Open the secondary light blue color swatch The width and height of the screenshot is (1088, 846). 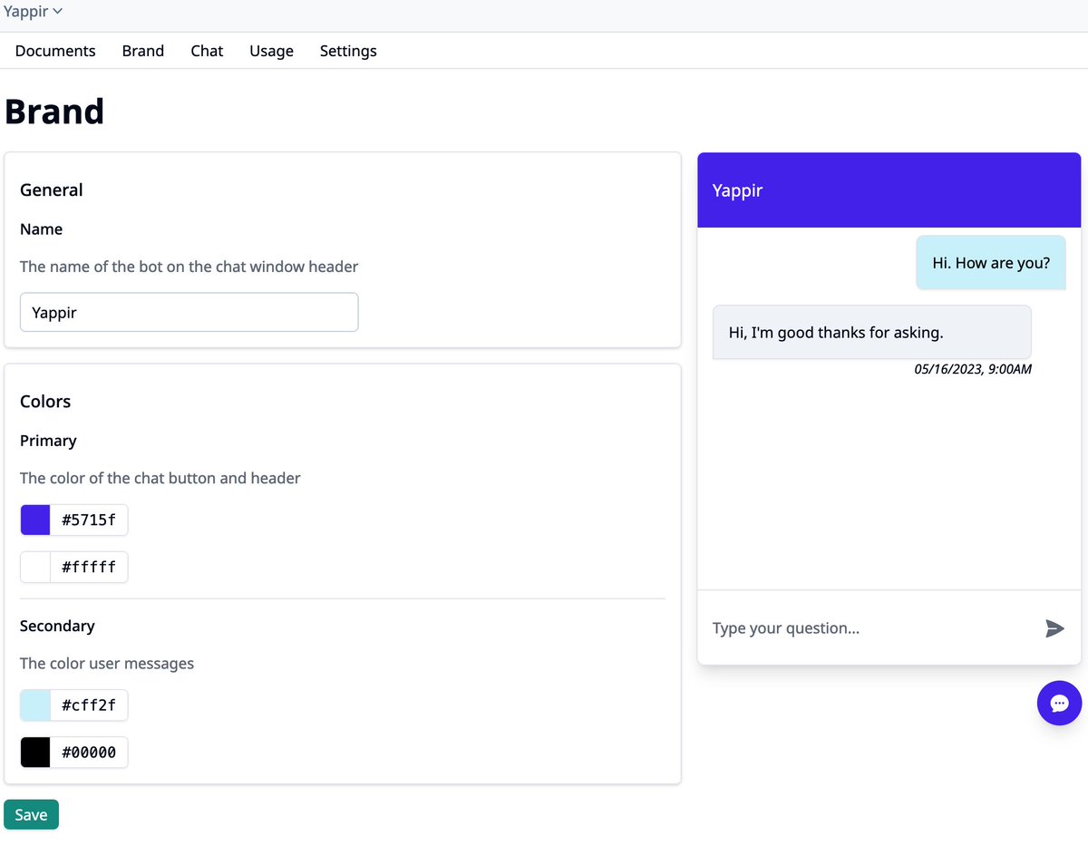tap(35, 705)
